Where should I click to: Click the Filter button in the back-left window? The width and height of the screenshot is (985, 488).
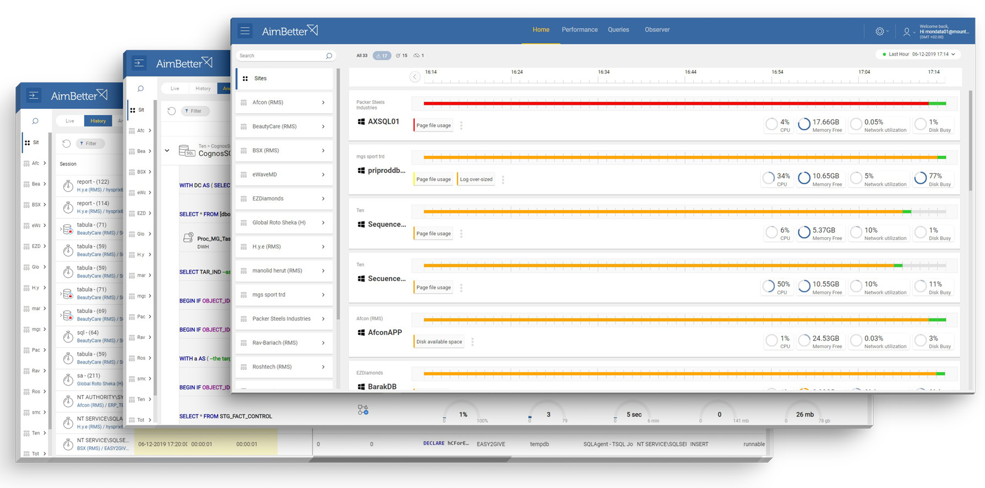[x=90, y=144]
